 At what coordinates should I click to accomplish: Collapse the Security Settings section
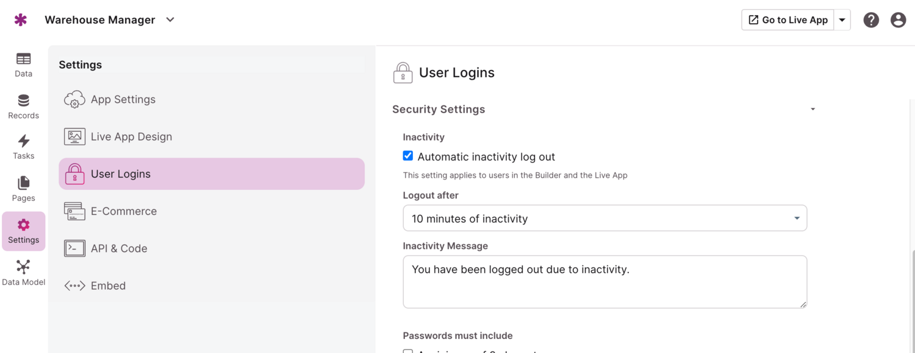click(813, 109)
